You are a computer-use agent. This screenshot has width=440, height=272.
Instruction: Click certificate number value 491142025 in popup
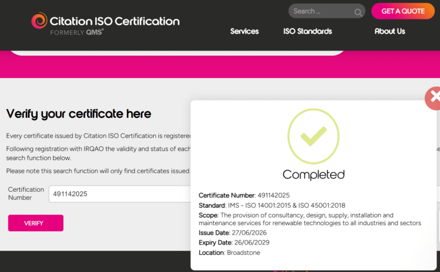click(x=274, y=195)
